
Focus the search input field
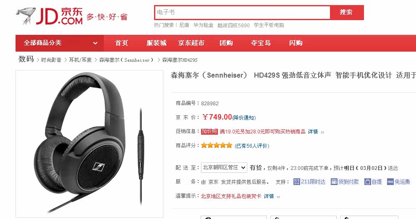(x=242, y=12)
